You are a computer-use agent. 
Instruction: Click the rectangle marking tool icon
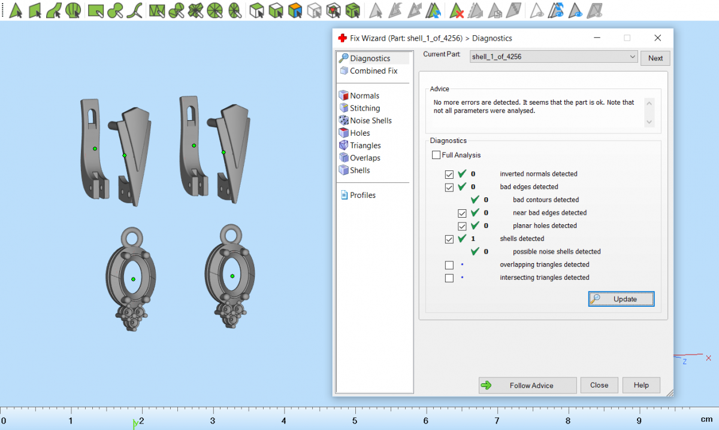[x=95, y=10]
